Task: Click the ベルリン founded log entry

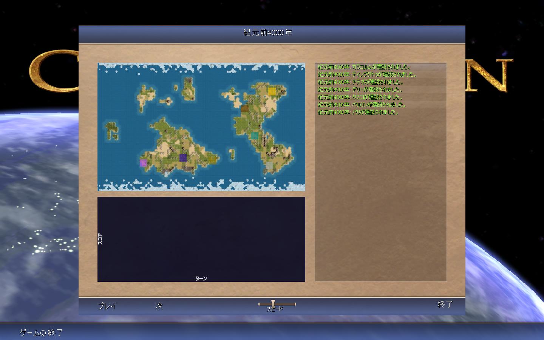Action: [x=380, y=105]
